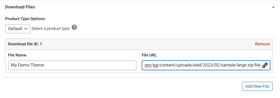Click the Download file ID: 1 header row

point(139,44)
